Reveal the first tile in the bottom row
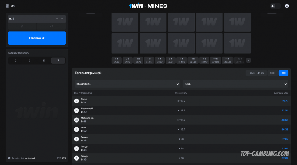The image size is (297, 165). tap(125, 43)
